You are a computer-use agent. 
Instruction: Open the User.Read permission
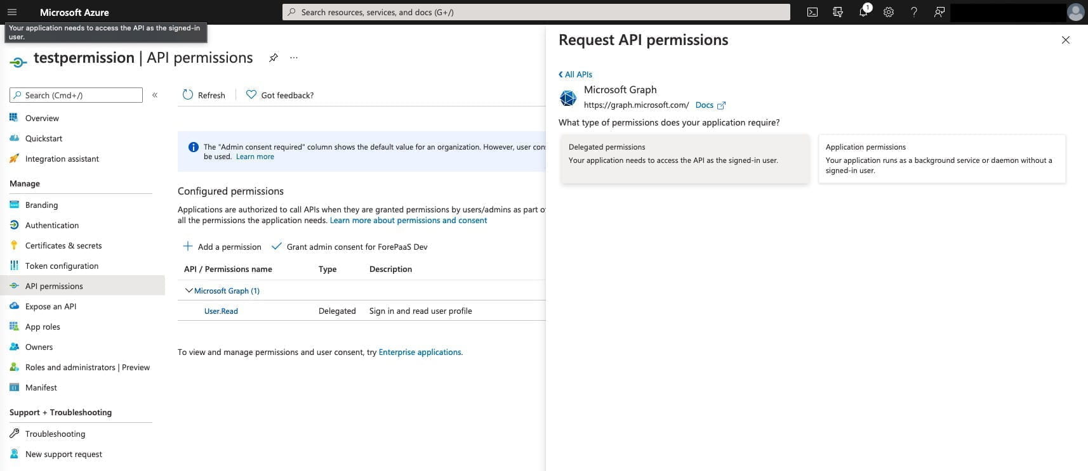click(221, 311)
